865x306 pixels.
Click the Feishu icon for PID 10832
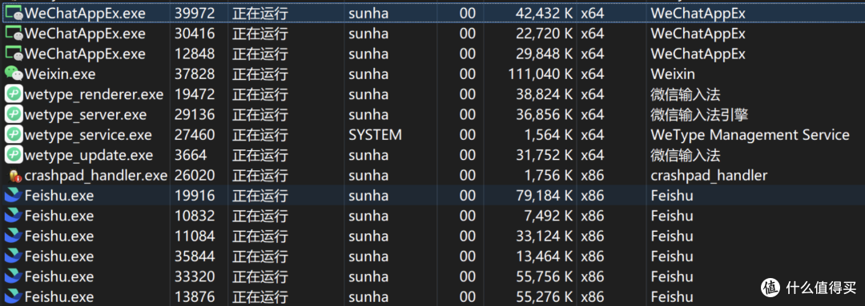click(14, 216)
